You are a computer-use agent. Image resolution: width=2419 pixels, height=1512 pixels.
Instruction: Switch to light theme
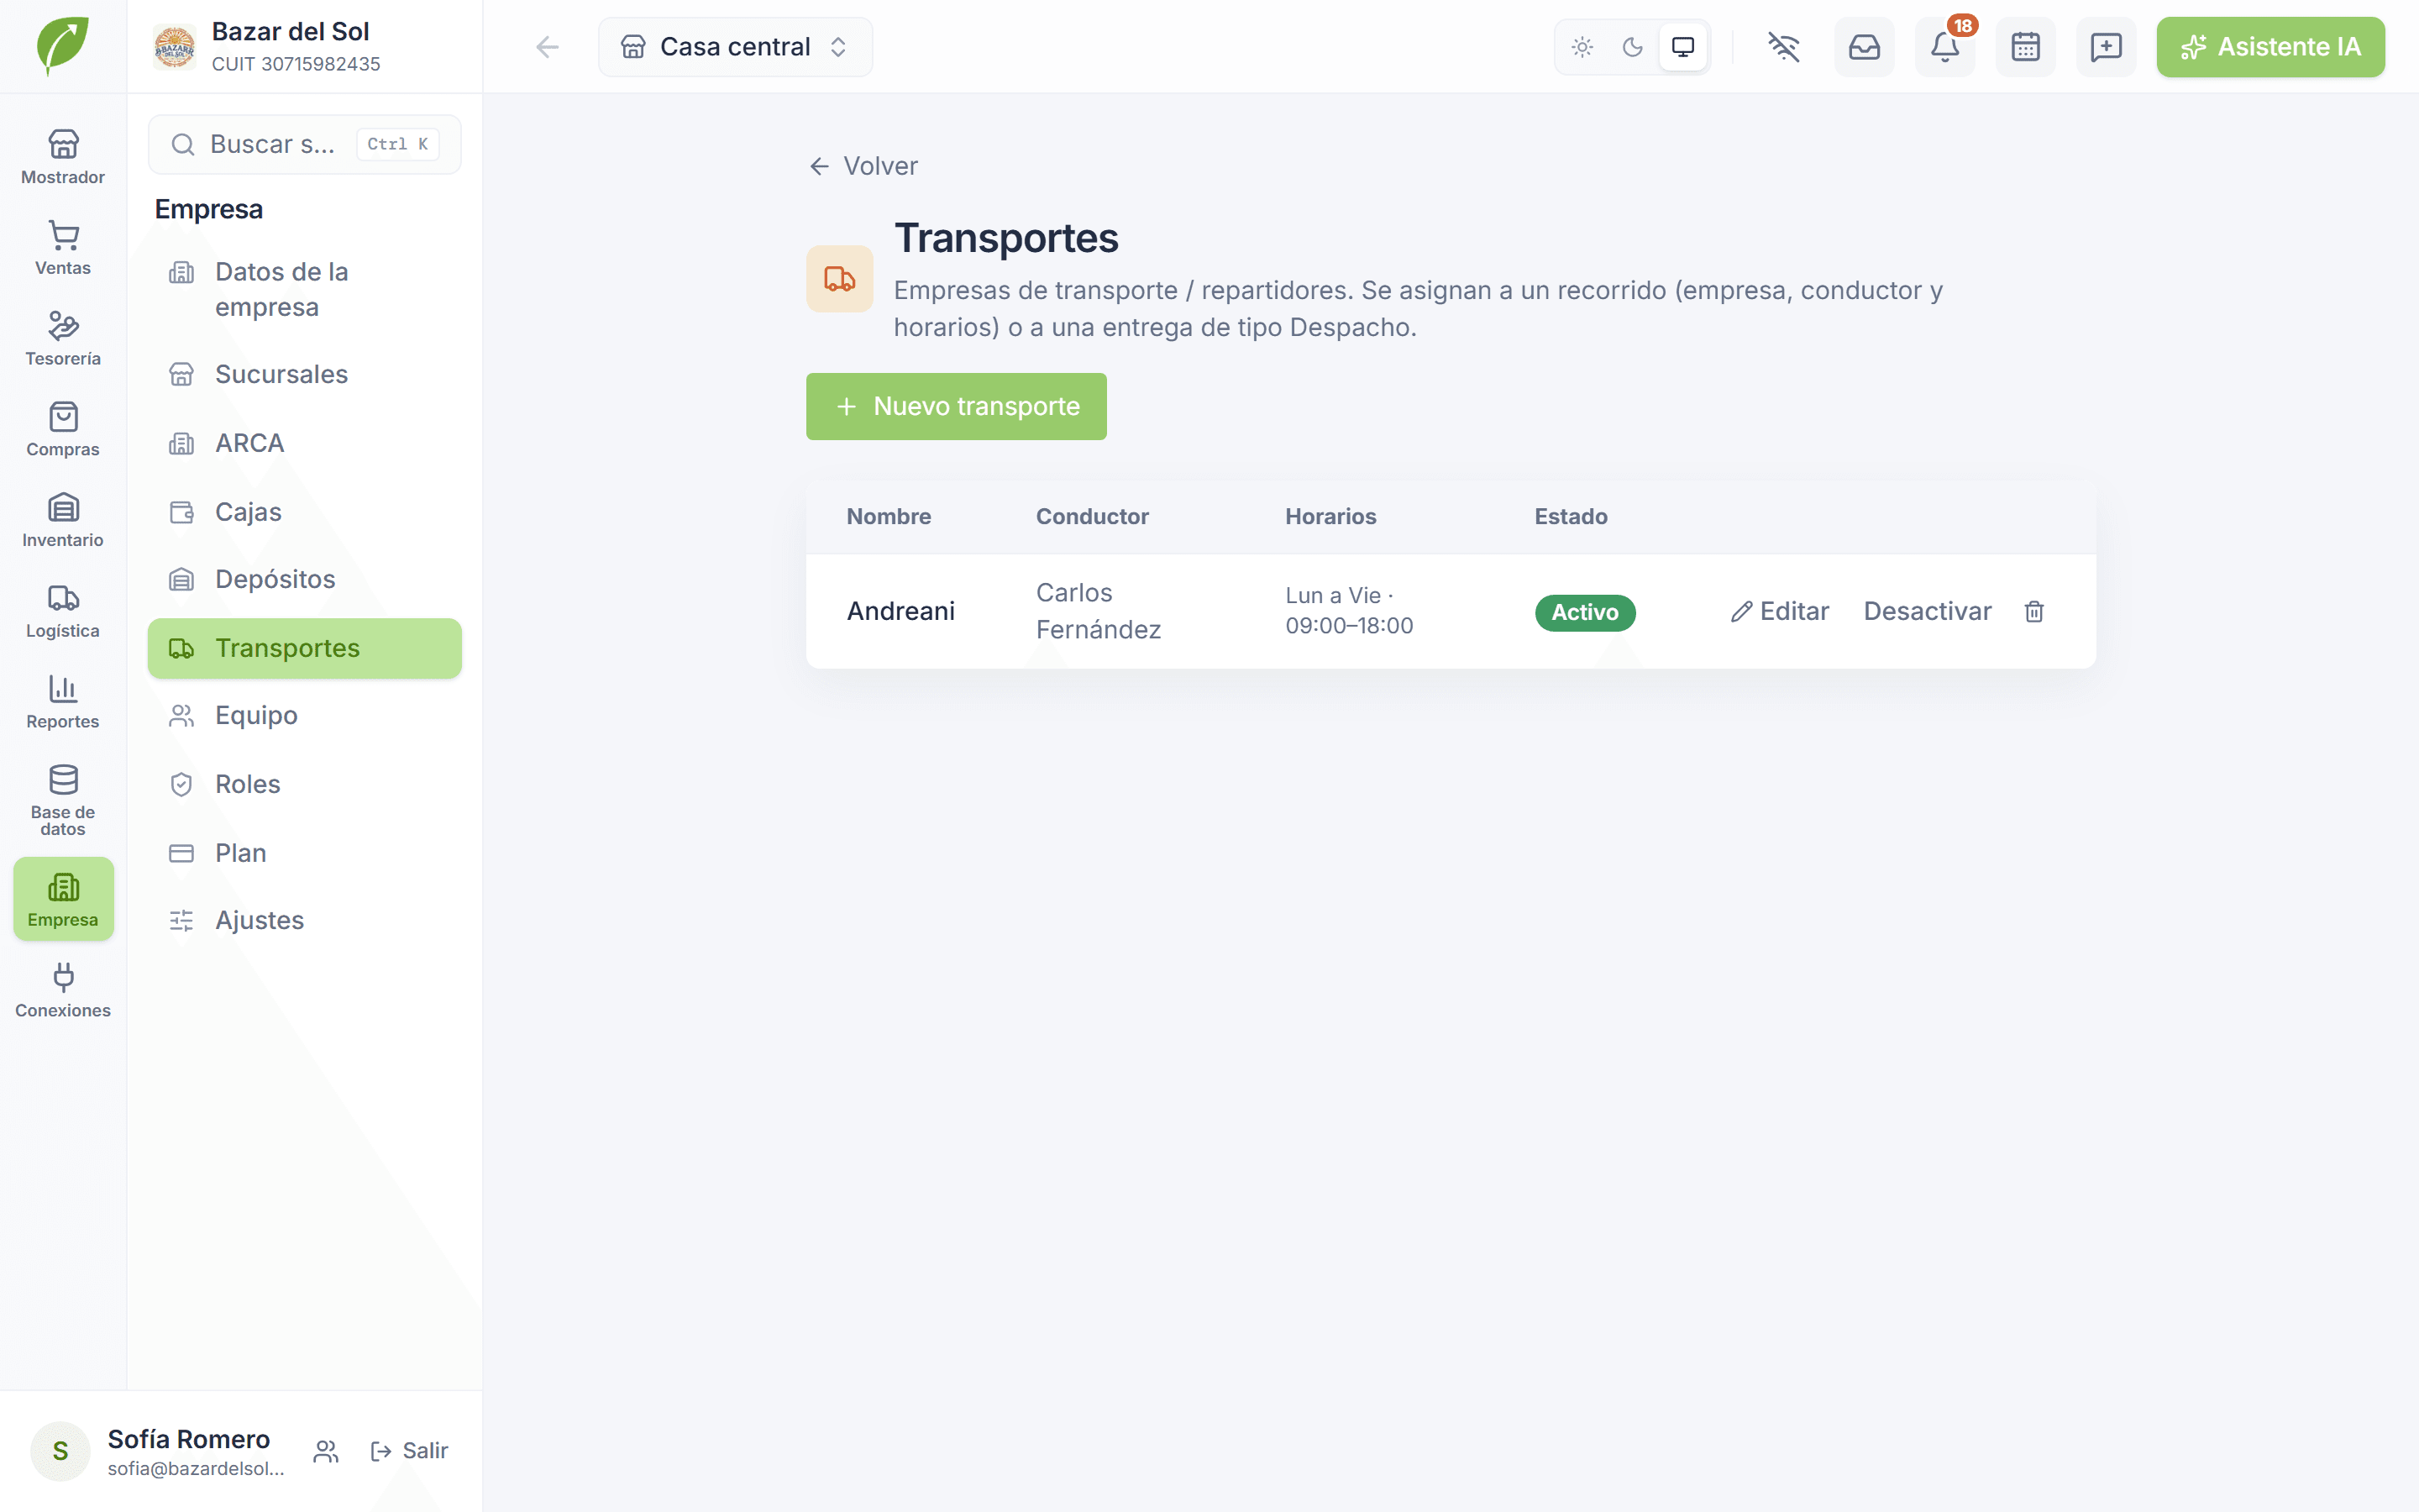coord(1582,47)
